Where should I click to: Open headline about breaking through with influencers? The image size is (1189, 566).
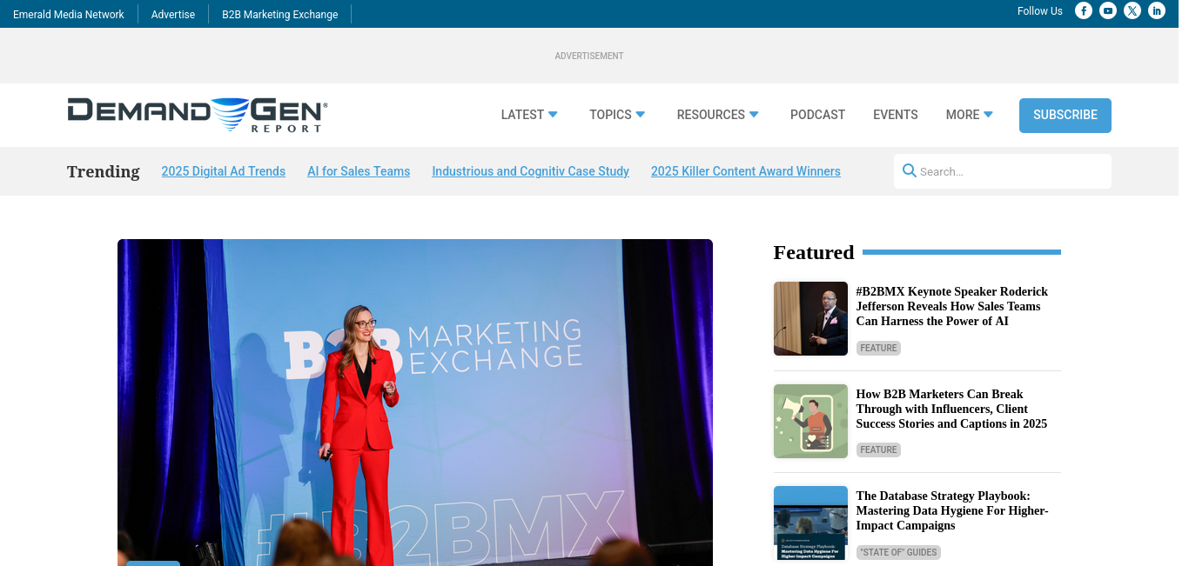coord(952,410)
